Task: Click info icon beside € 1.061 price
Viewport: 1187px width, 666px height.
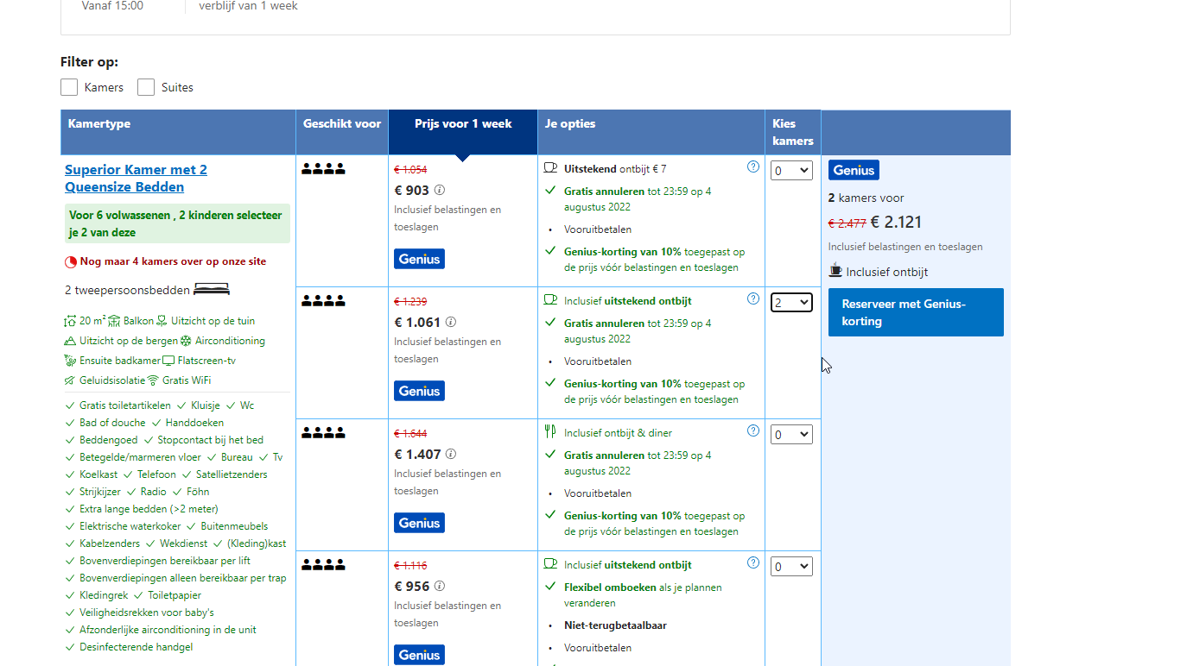Action: click(x=451, y=322)
